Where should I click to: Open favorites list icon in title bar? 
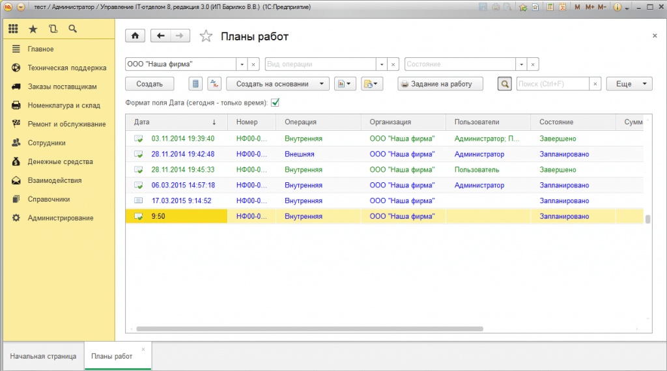[x=535, y=7]
